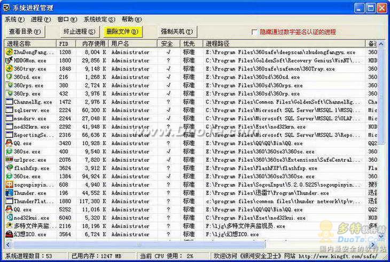390x262 pixels.
Task: Click the horizontal scrollbar left arrow
Action: click(x=8, y=245)
